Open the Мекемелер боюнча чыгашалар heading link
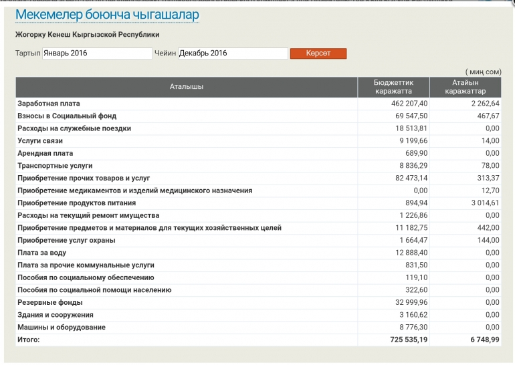This screenshot has height=365, width=515. tap(107, 15)
